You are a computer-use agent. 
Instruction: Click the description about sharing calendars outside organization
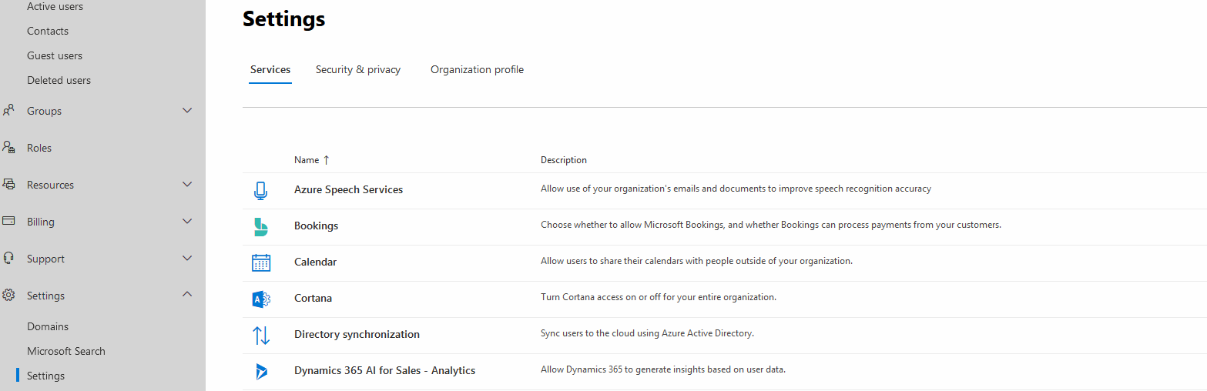pos(696,261)
